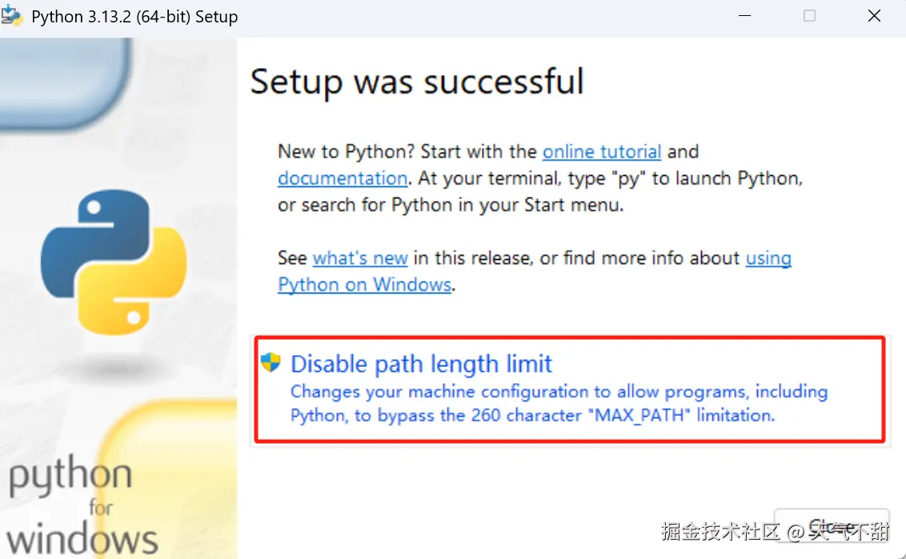The width and height of the screenshot is (906, 559).
Task: Click the "Setup was successful" heading
Action: (x=417, y=82)
